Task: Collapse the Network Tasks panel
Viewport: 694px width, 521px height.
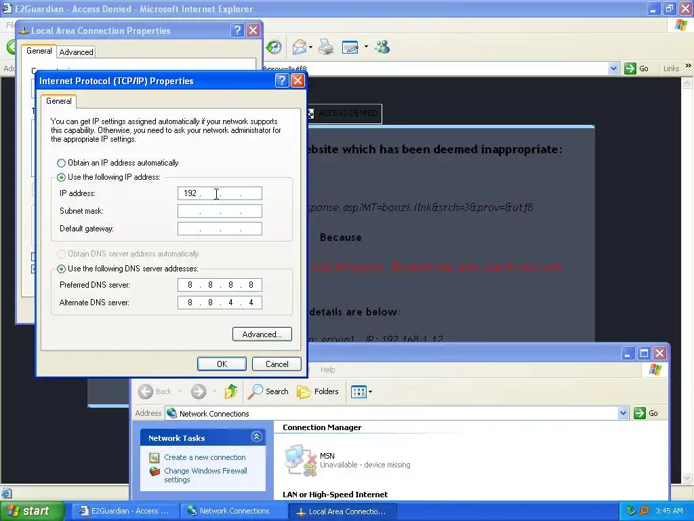Action: 256,437
